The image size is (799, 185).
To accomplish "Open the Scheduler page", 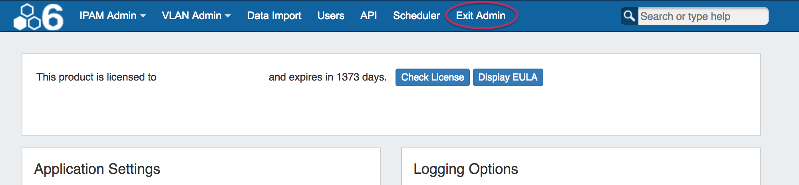I will 416,16.
